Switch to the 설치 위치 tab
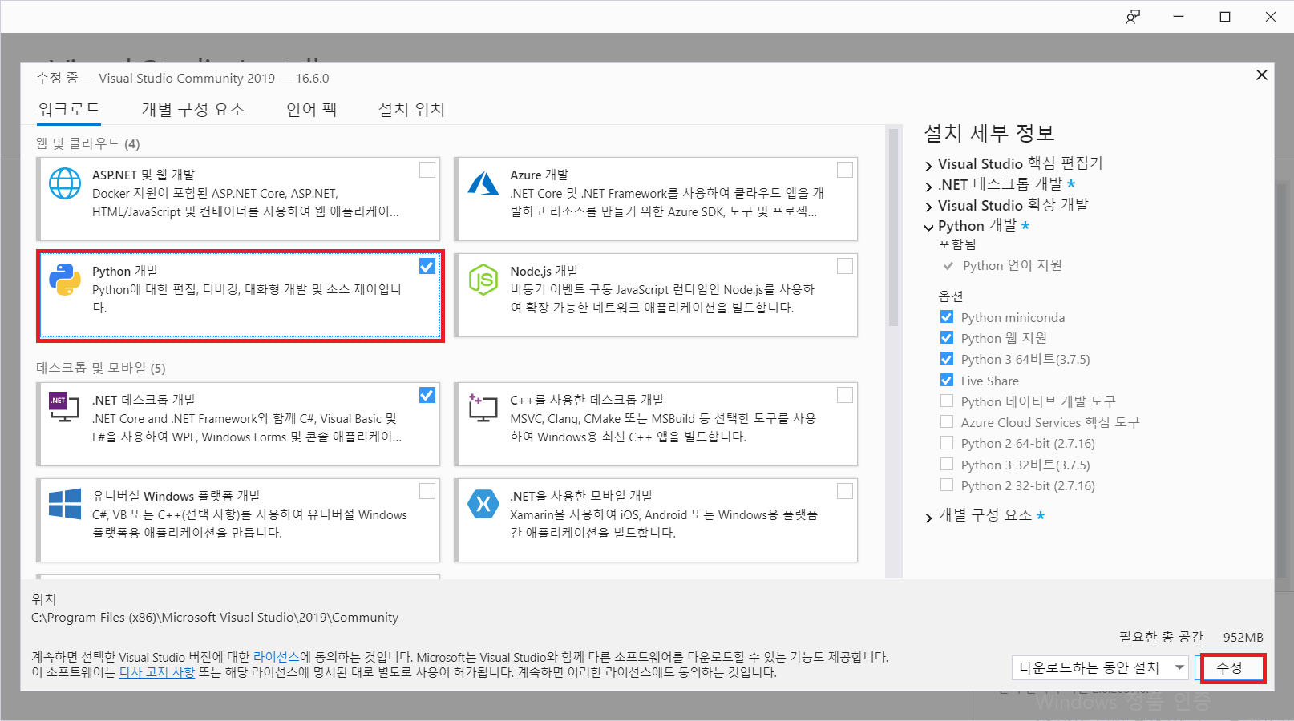This screenshot has width=1294, height=721. pos(411,110)
